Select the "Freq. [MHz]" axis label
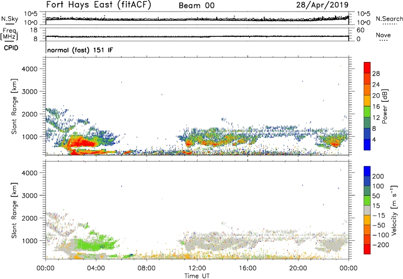403x279 pixels. point(10,34)
